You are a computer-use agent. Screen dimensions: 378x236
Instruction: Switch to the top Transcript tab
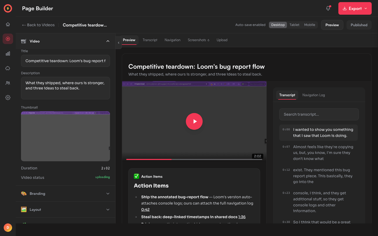pyautogui.click(x=150, y=40)
